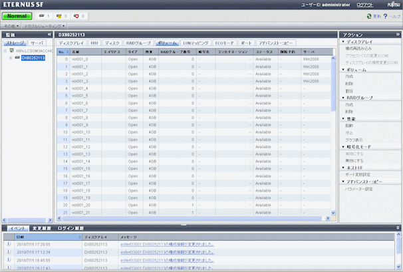The image size is (403, 272).
Task: Click the event list vertical scrollbar
Action: 398,245
